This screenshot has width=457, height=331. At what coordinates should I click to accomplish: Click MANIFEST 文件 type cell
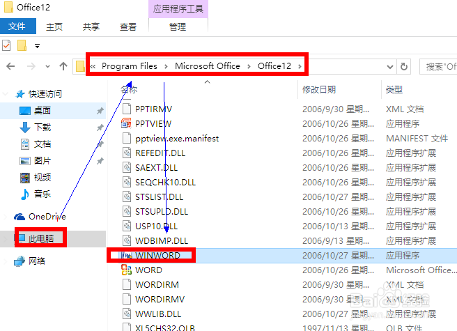(x=417, y=139)
